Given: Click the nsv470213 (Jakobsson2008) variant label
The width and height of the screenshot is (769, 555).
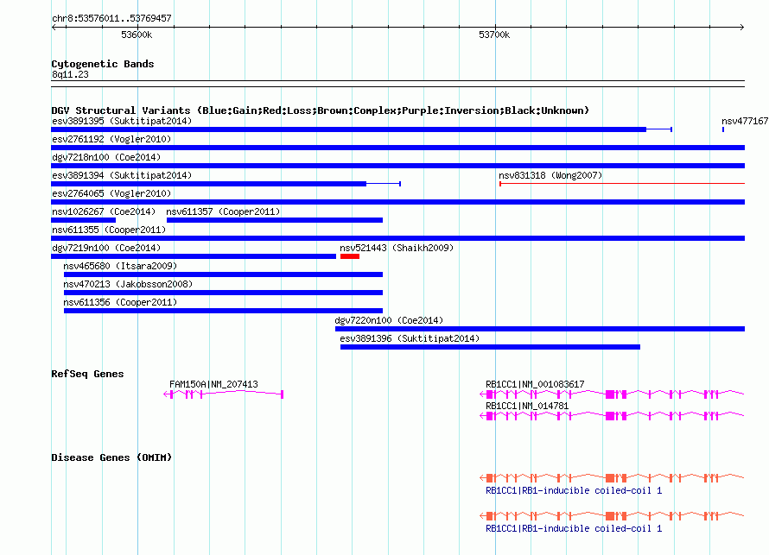Looking at the screenshot, I should pyautogui.click(x=128, y=284).
